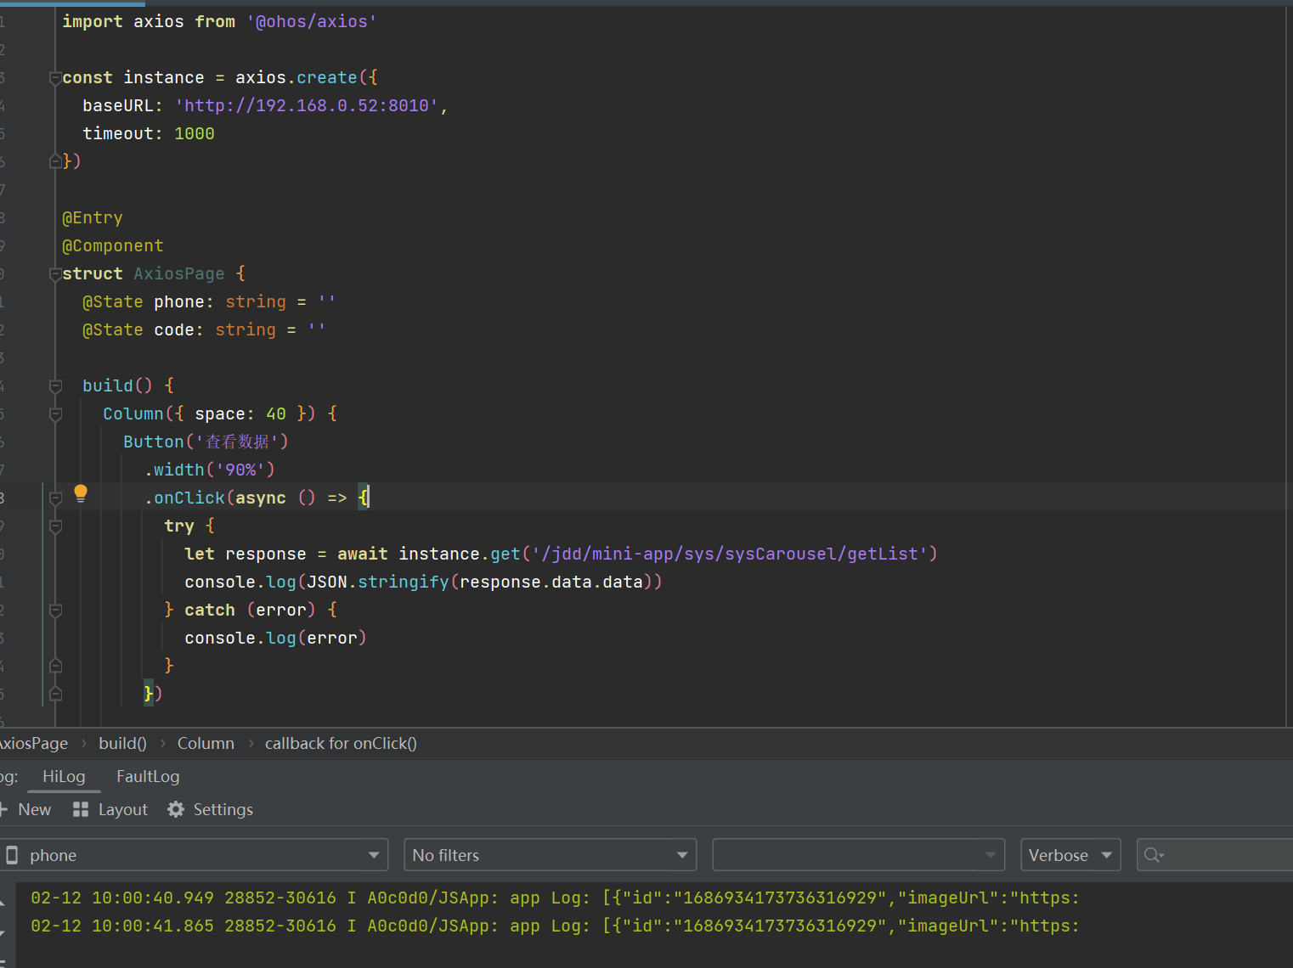Click the axios.create call
Image resolution: width=1293 pixels, height=968 pixels.
click(296, 77)
